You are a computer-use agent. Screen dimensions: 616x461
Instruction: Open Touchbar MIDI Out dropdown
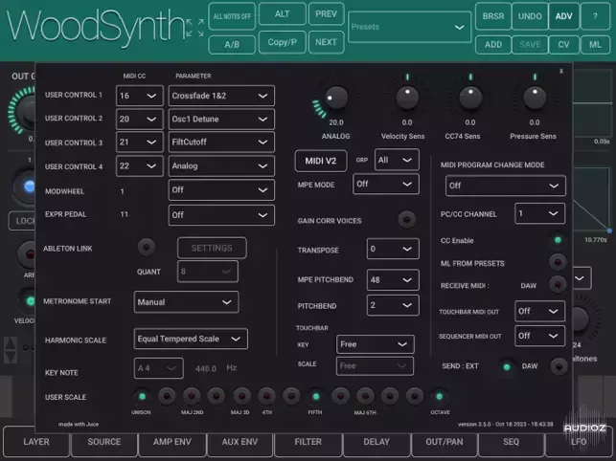pos(539,311)
